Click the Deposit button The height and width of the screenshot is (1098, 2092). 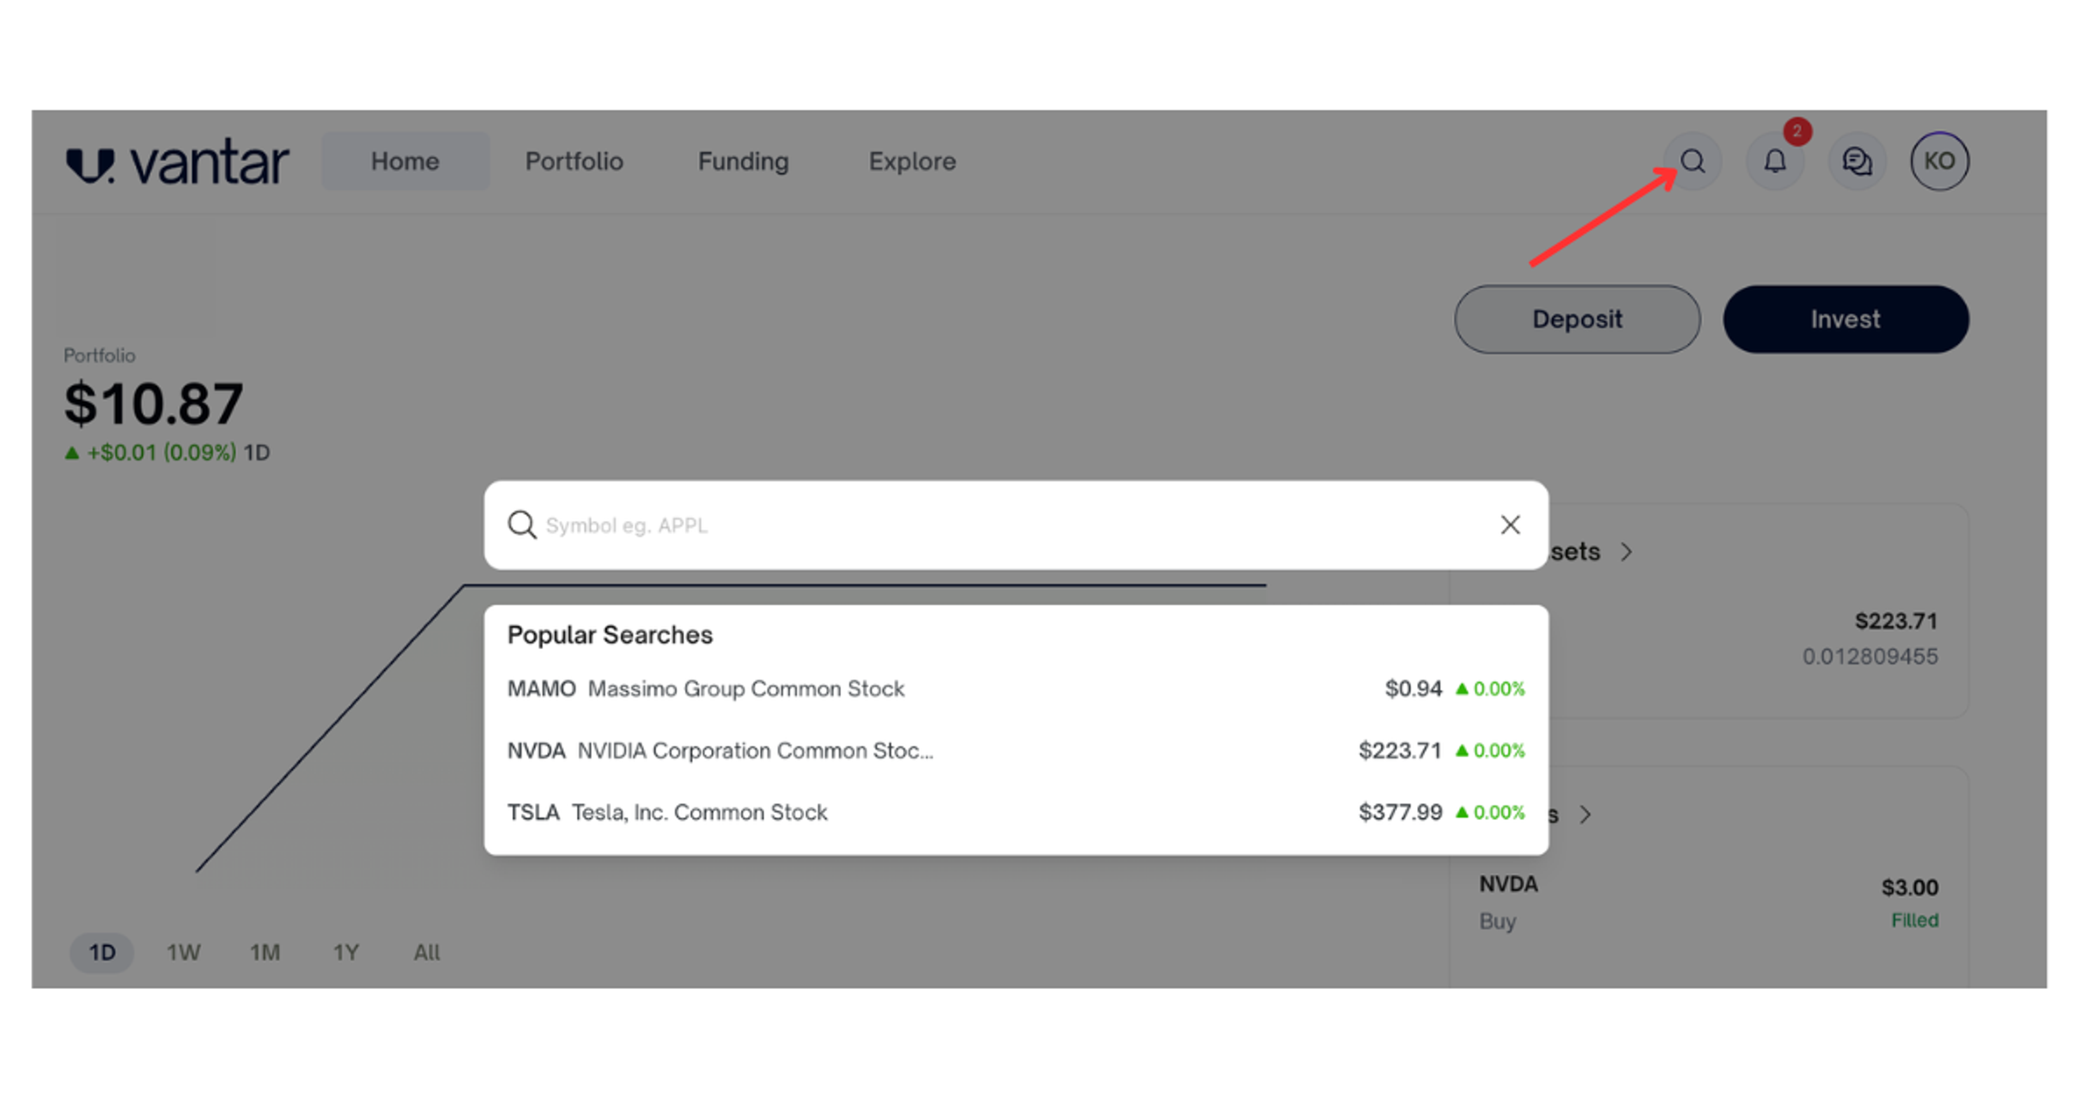(1577, 319)
